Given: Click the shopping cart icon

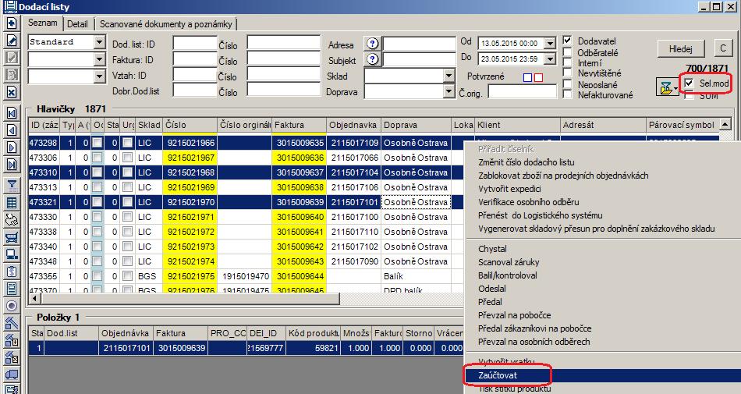Looking at the screenshot, I should tap(12, 237).
